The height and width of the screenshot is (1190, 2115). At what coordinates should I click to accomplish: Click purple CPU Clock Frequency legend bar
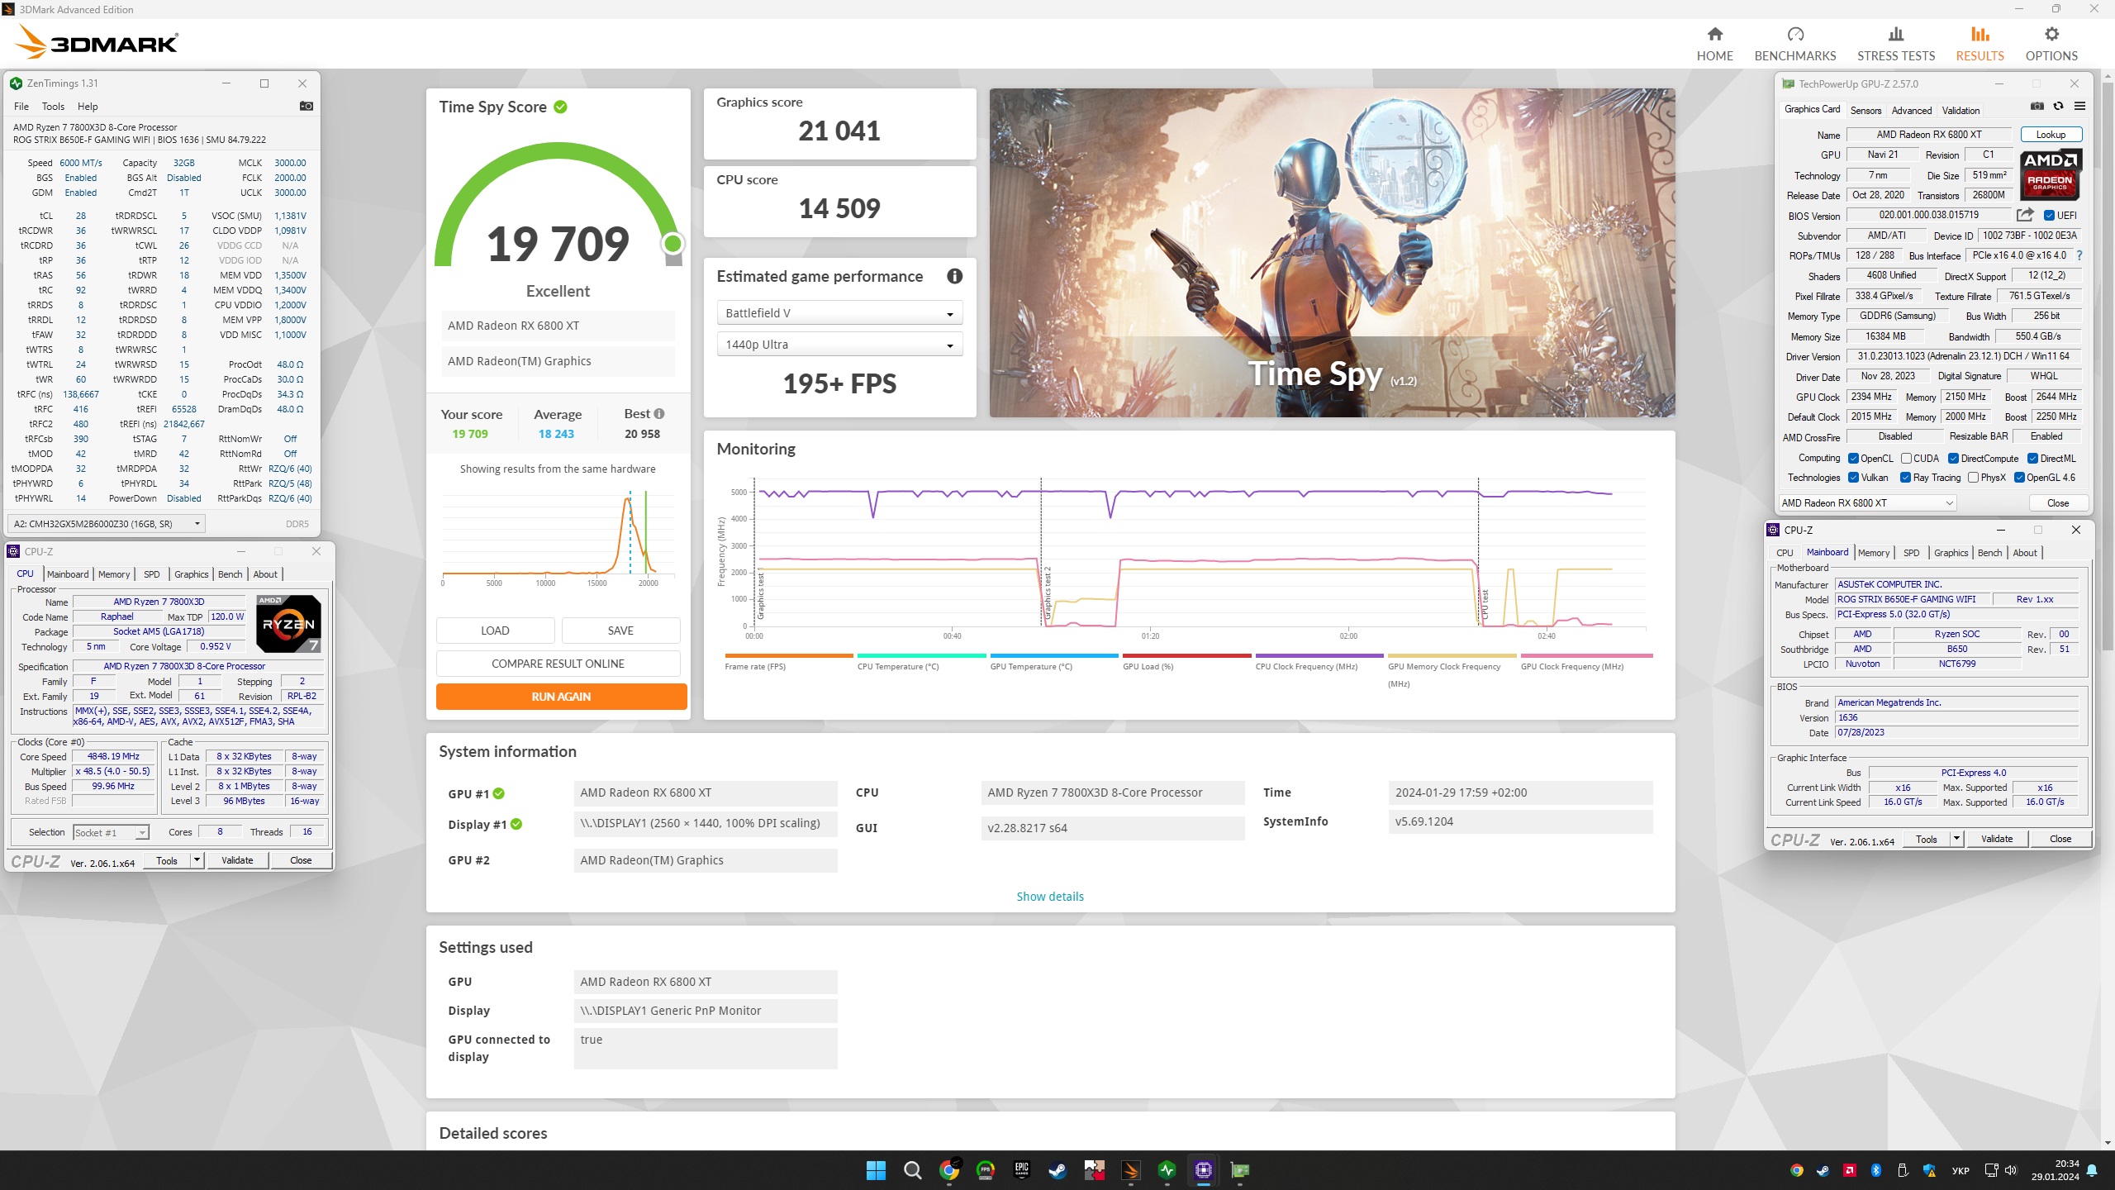(1319, 656)
